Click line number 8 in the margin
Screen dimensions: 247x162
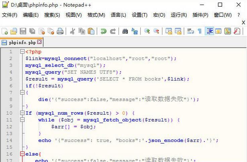click(x=11, y=99)
